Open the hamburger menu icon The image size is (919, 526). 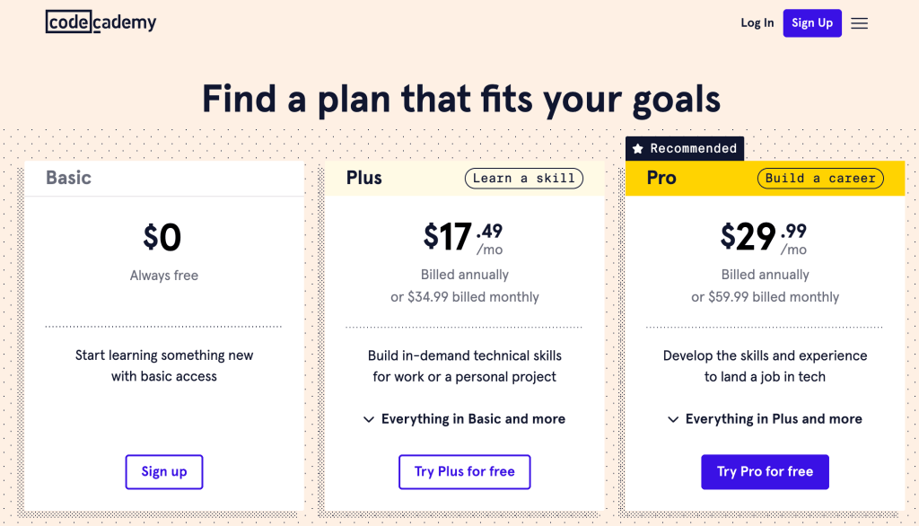pyautogui.click(x=859, y=23)
